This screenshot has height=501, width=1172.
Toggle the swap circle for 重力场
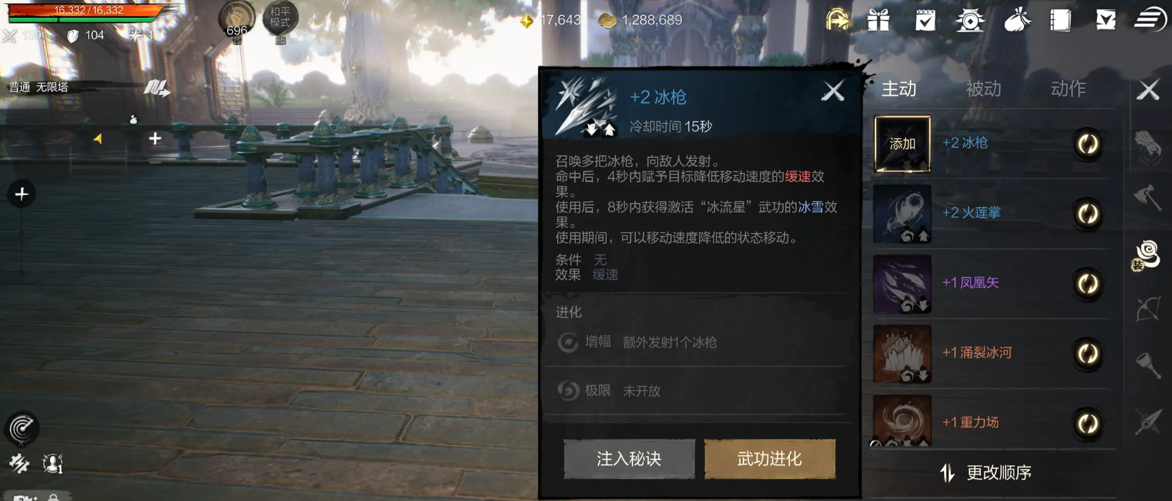point(1088,424)
